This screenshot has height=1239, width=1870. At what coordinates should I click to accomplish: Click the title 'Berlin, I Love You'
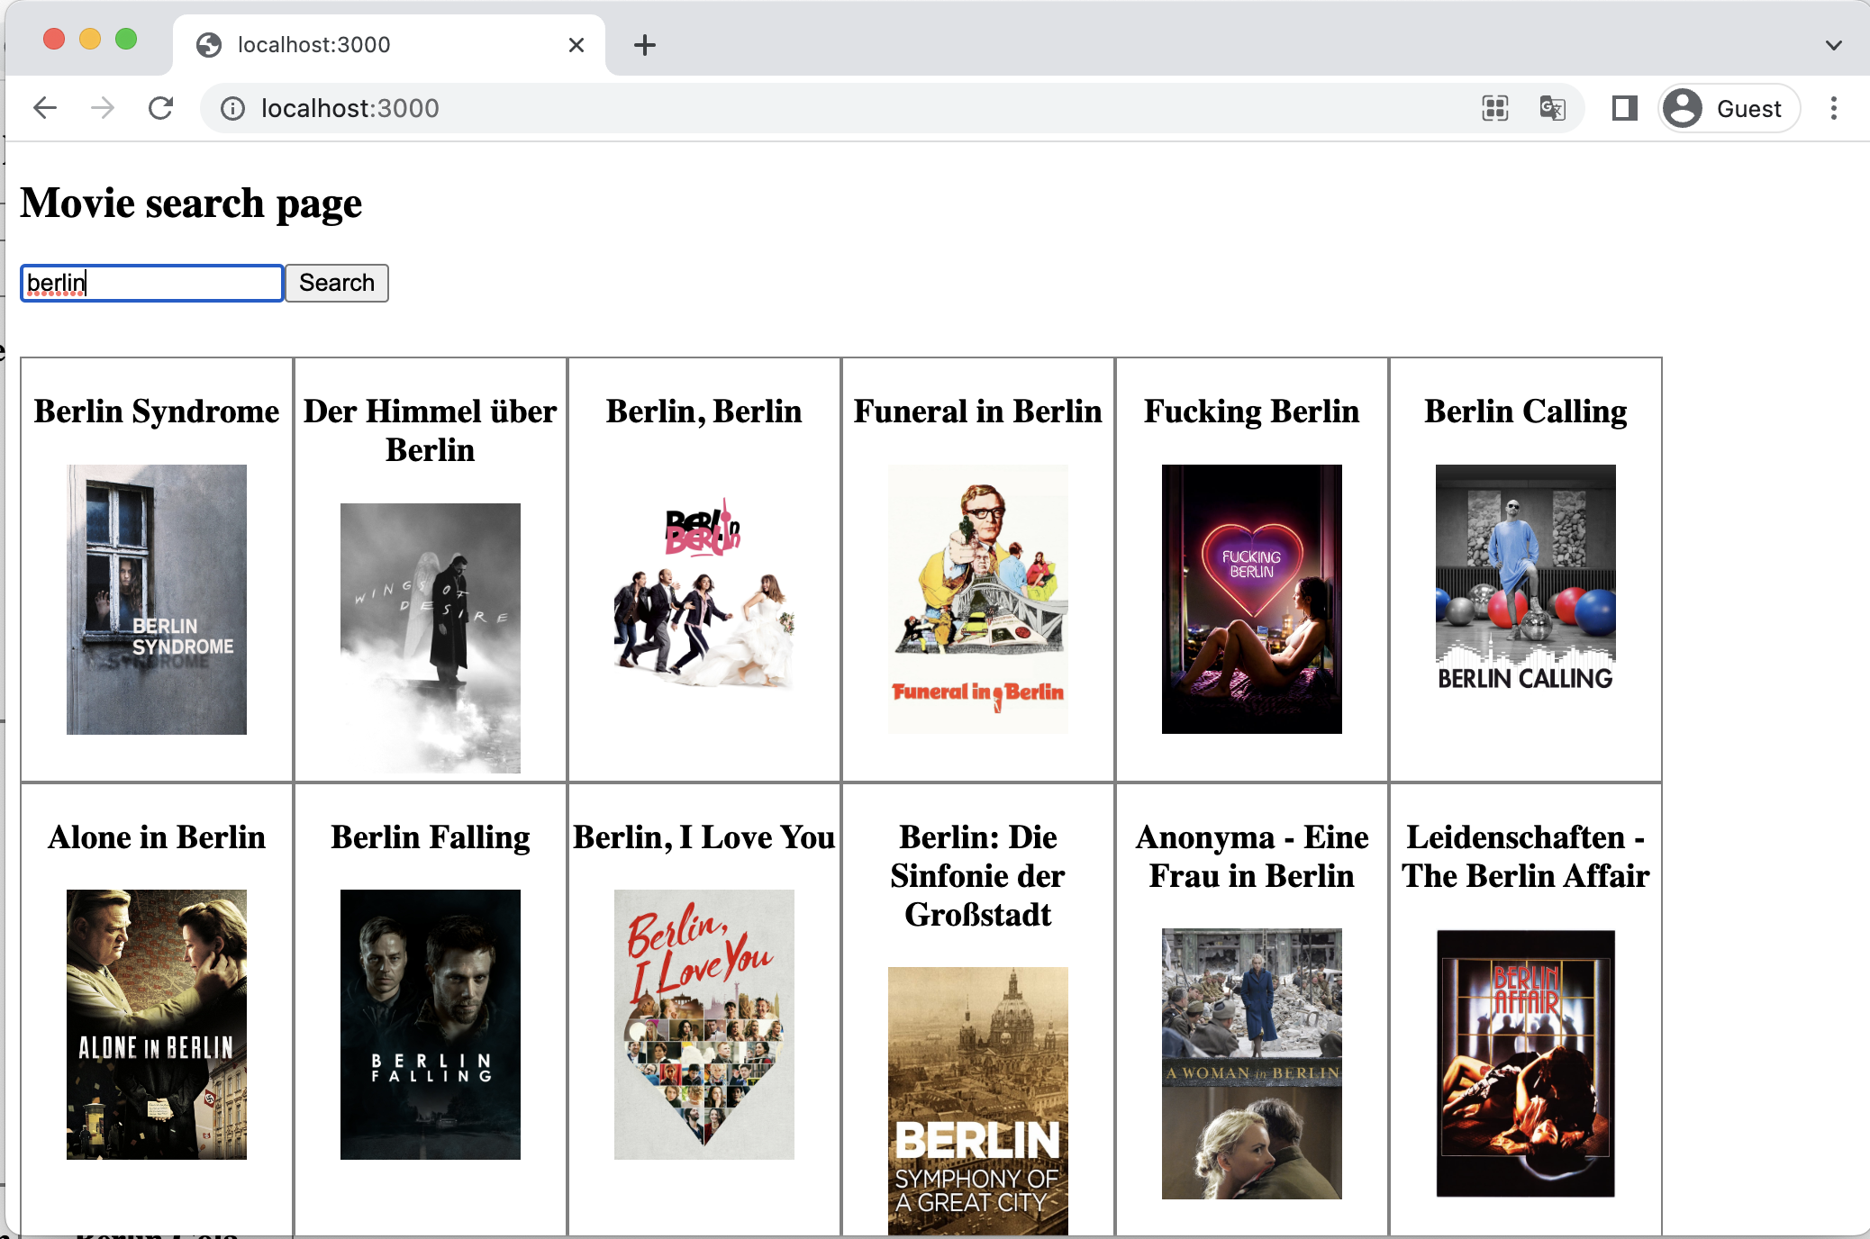click(x=704, y=837)
